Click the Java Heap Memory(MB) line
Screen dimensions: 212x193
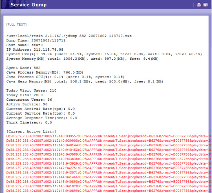click(x=85, y=82)
